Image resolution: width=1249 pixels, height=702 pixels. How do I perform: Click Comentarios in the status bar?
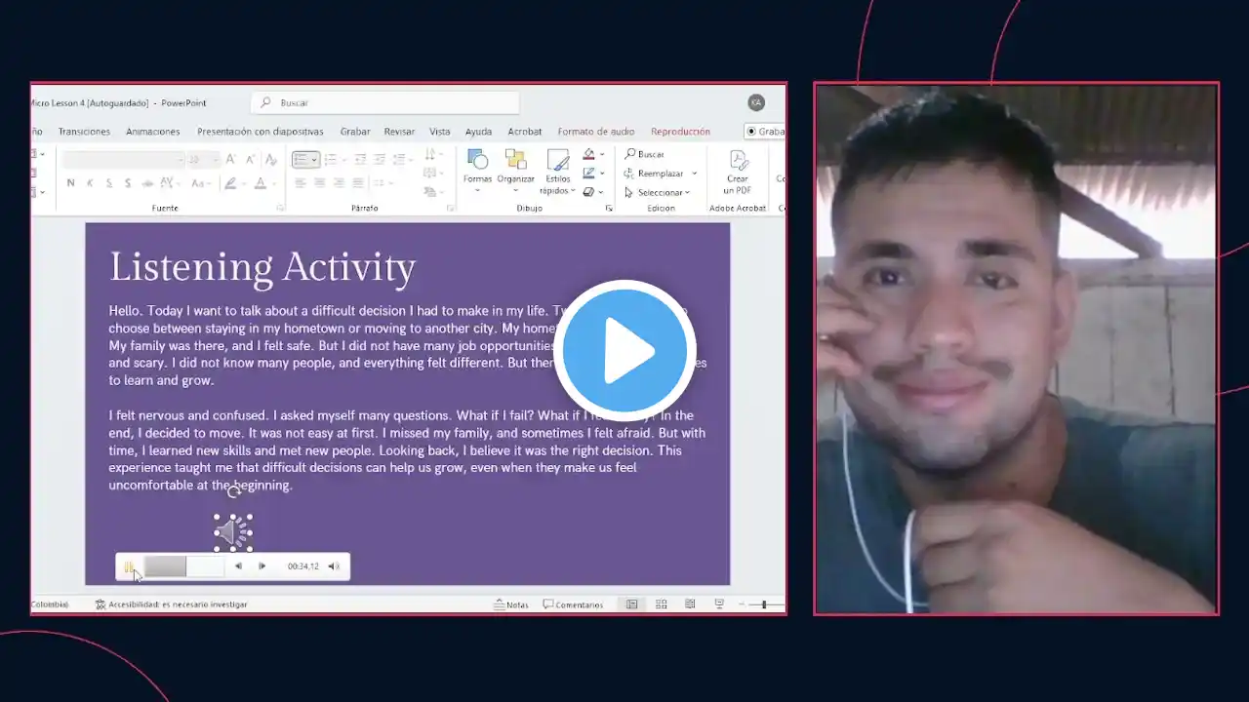click(574, 604)
